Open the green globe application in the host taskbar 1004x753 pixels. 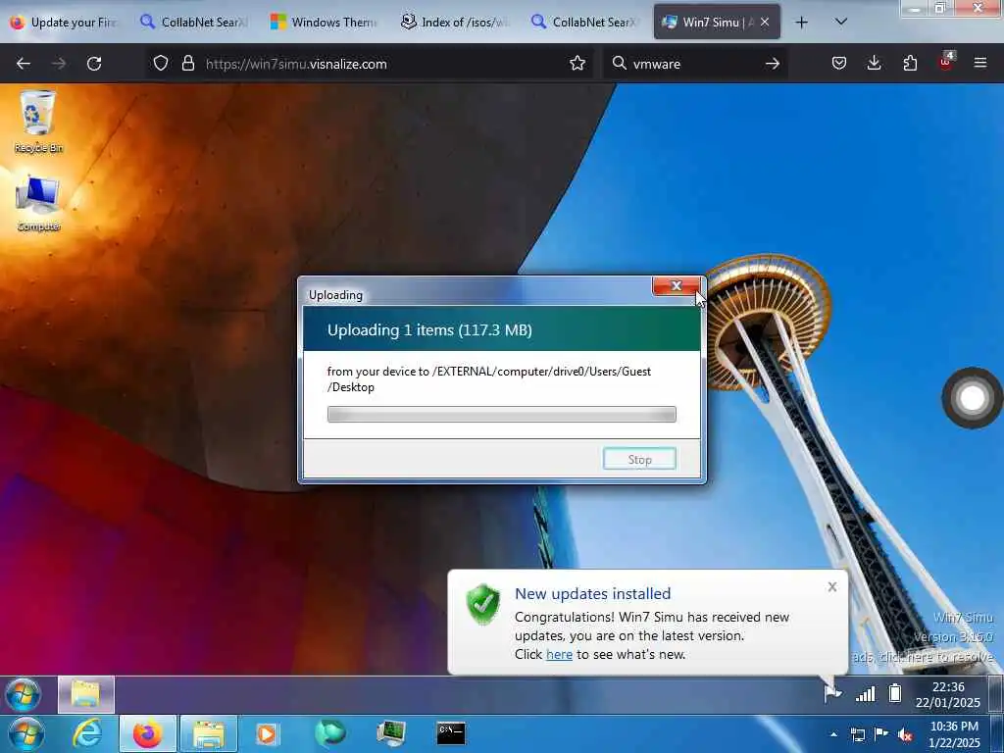tap(329, 733)
